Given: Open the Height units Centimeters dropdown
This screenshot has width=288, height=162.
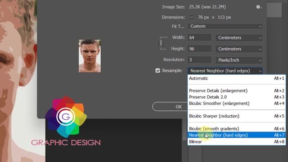Looking at the screenshot, I should pyautogui.click(x=239, y=49).
